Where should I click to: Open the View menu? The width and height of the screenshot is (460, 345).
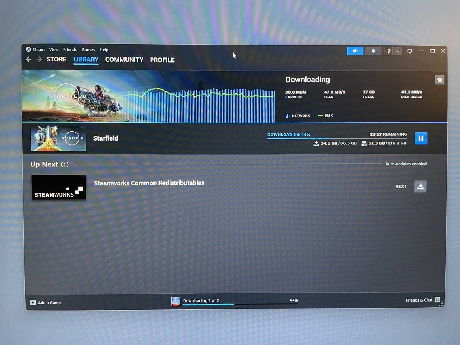pos(54,50)
